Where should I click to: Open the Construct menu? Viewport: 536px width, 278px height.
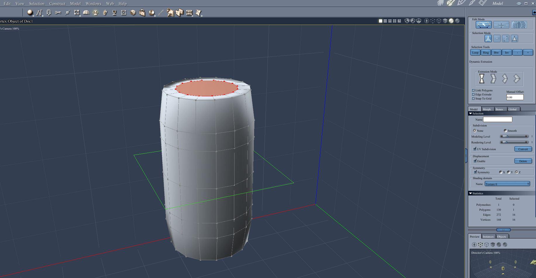(57, 4)
